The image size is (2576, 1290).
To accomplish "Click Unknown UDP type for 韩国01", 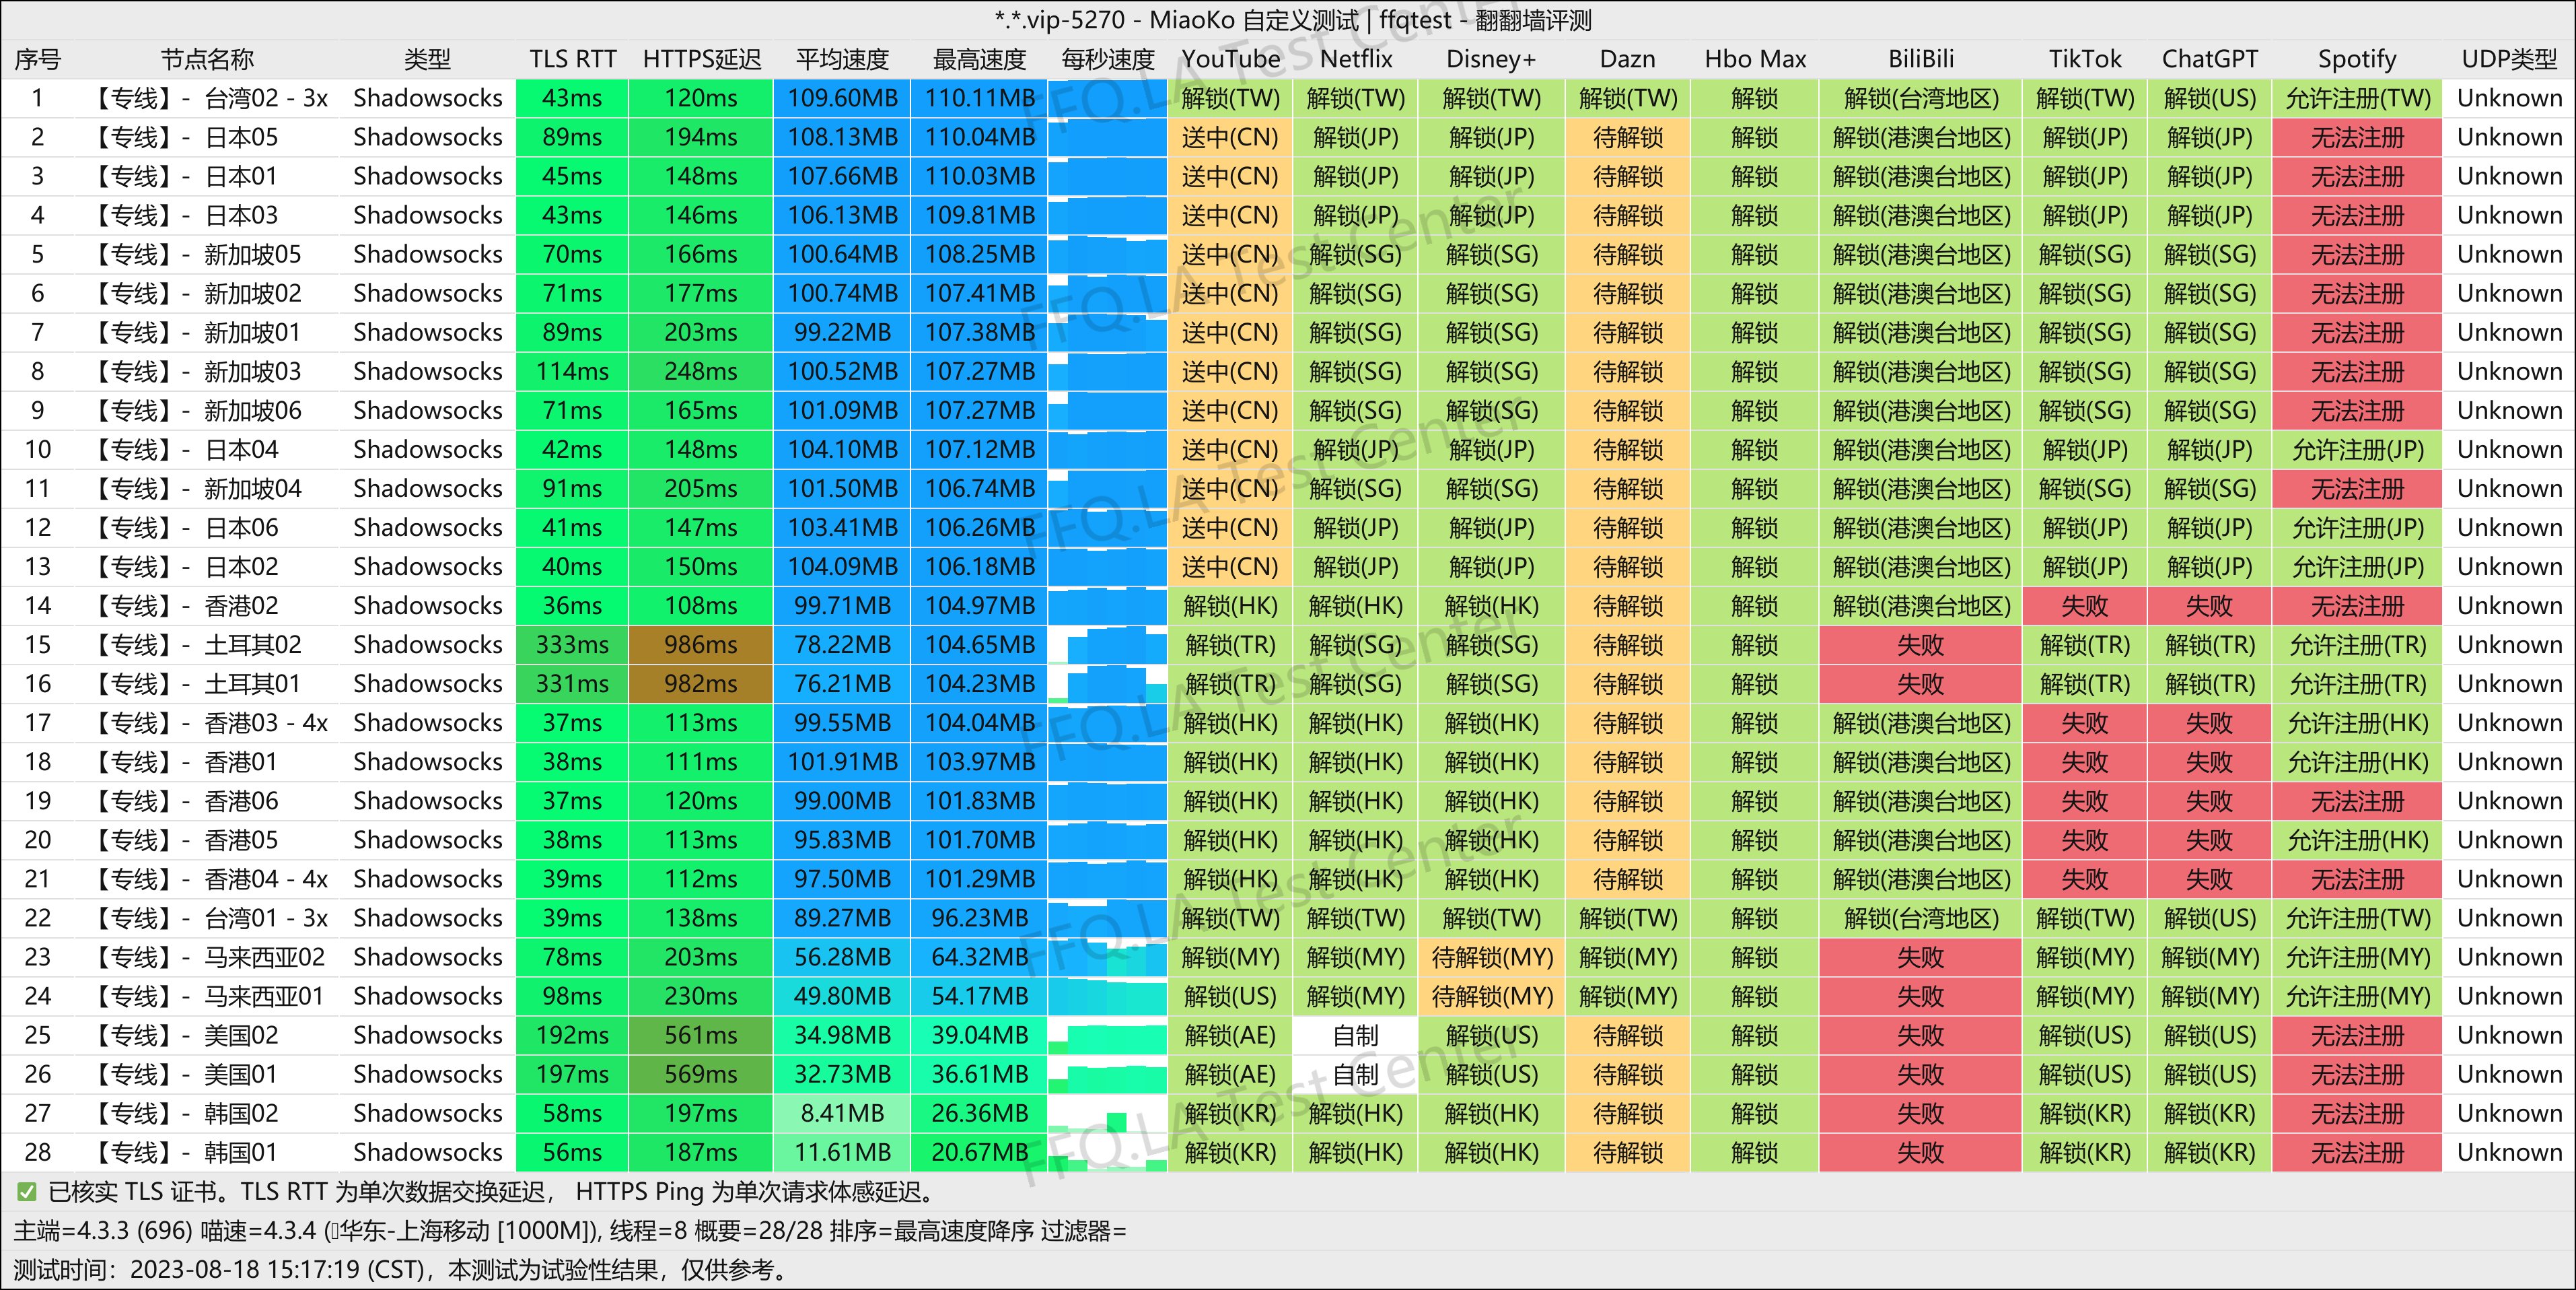I will (2509, 1152).
